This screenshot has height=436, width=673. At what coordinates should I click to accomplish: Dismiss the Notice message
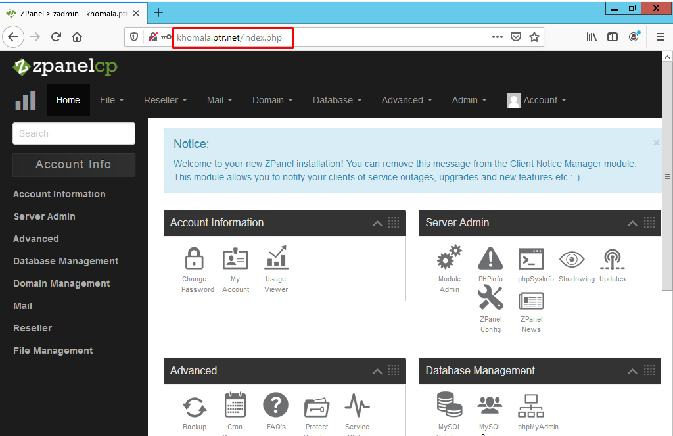point(657,143)
